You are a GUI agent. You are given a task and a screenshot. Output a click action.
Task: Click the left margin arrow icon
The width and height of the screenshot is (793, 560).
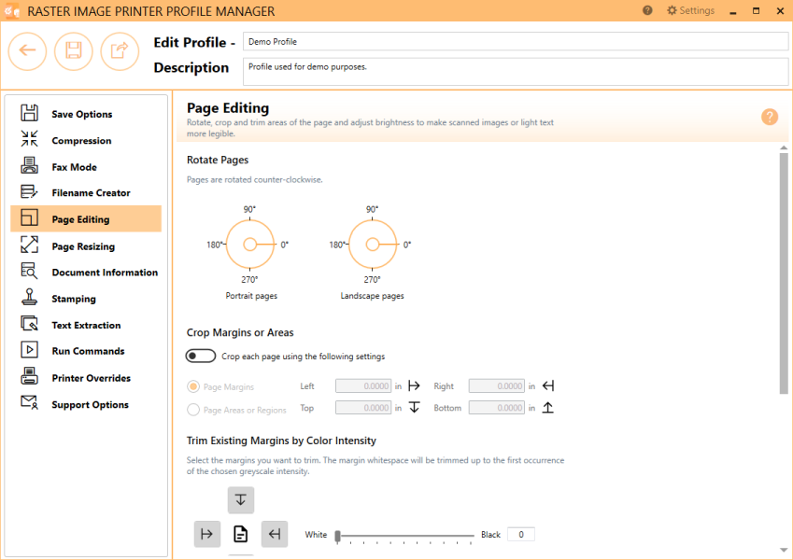coord(414,386)
